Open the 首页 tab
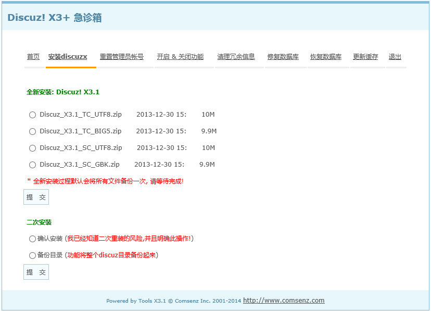The height and width of the screenshot is (311, 431). coord(33,57)
